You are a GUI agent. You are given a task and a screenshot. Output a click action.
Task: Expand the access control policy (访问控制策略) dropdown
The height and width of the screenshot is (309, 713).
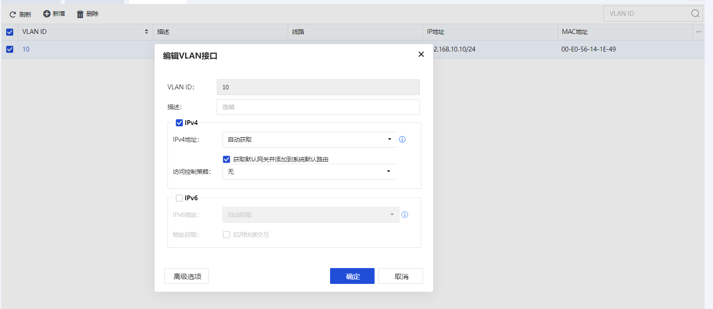click(x=309, y=172)
